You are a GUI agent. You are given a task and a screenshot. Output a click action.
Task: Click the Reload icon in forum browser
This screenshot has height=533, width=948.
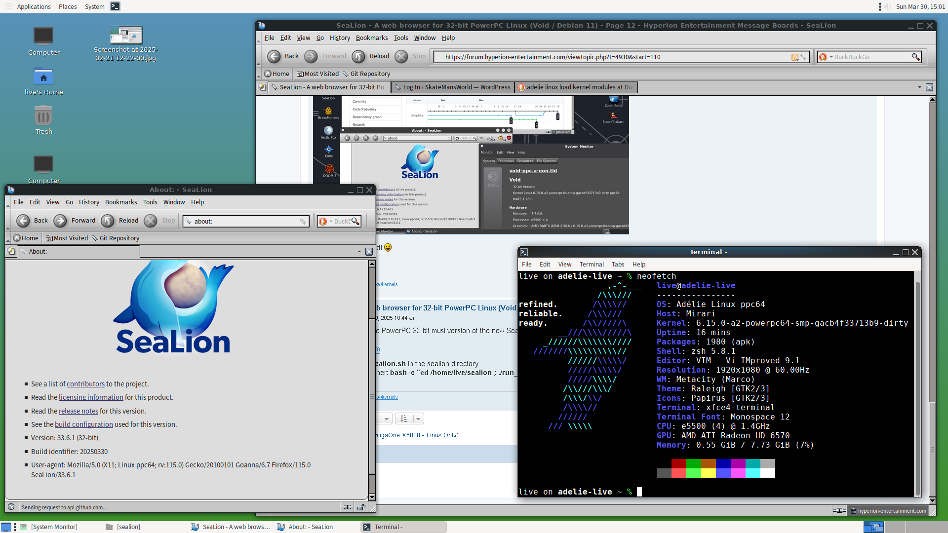(x=358, y=56)
